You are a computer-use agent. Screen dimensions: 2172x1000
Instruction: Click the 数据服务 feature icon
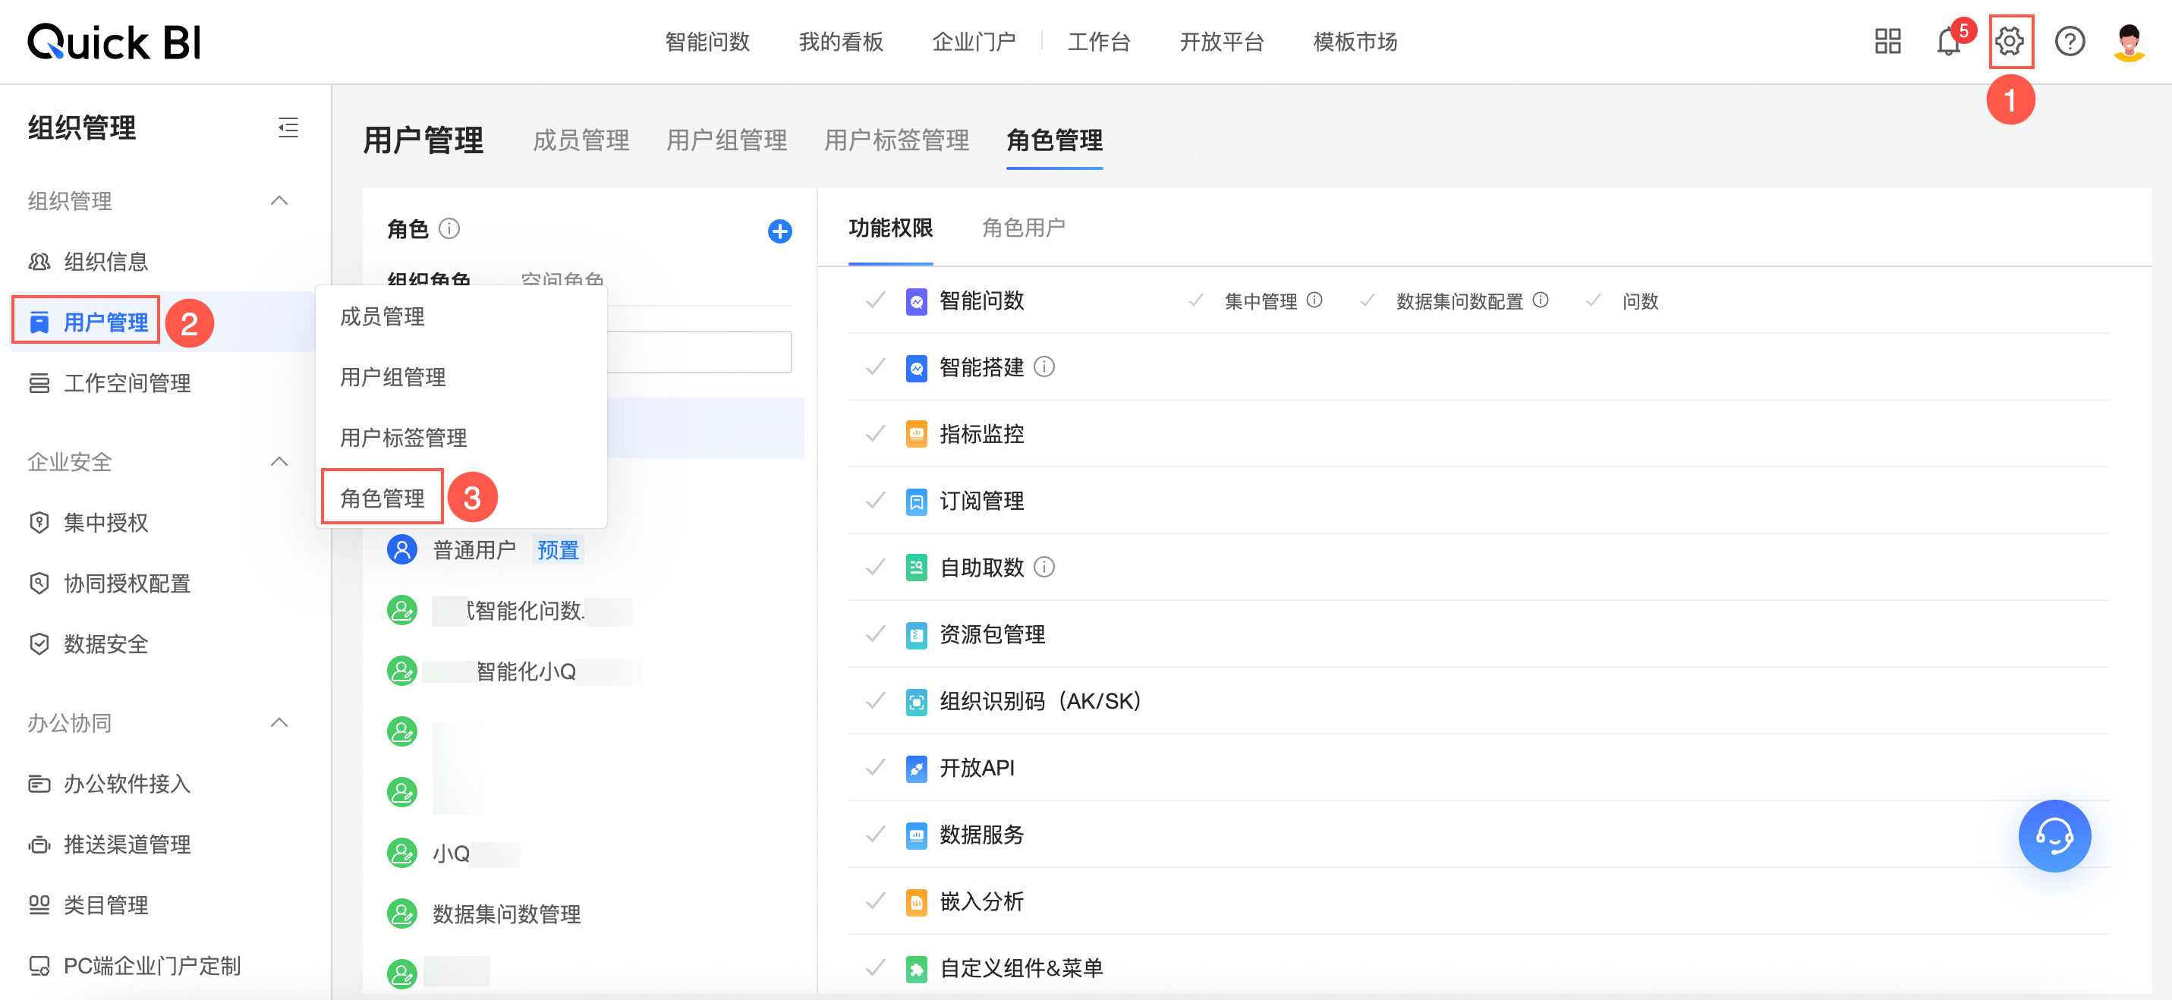tap(917, 835)
